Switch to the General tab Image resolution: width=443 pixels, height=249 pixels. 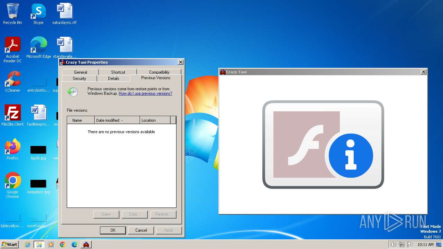click(80, 72)
